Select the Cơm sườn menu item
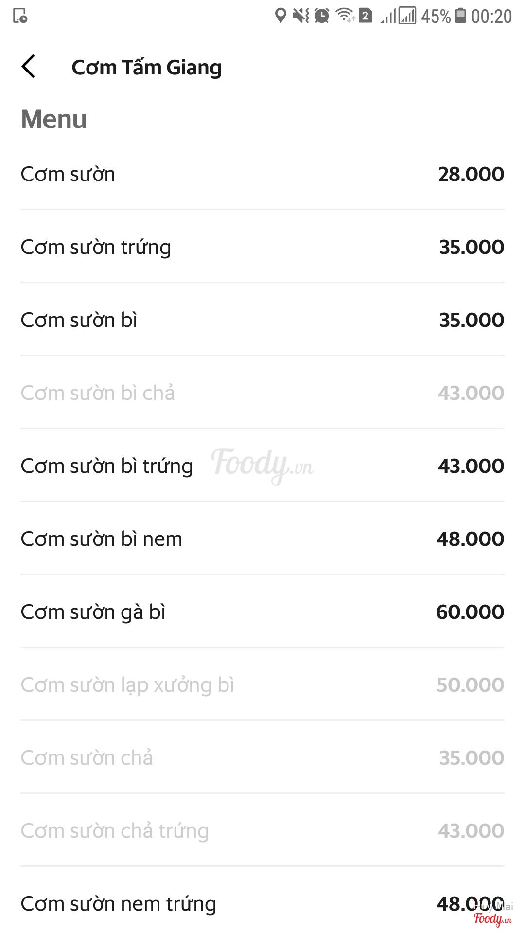This screenshot has height=934, width=525. click(68, 174)
